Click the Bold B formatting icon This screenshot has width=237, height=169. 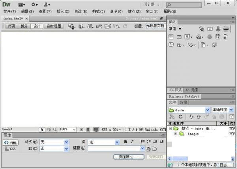click(x=126, y=142)
